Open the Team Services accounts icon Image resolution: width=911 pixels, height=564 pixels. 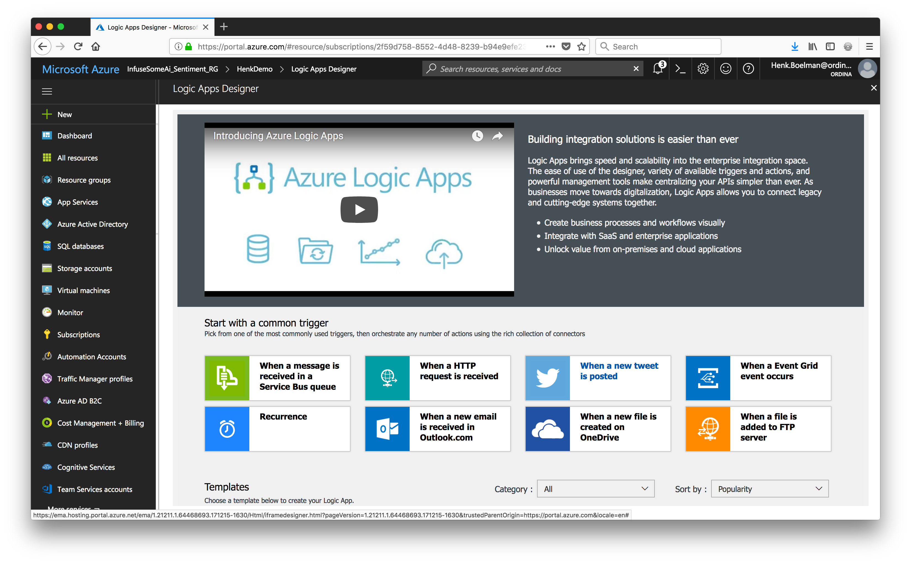click(x=47, y=489)
